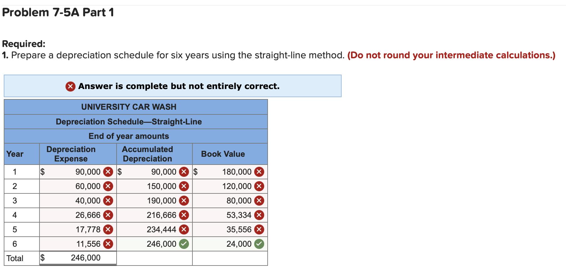Select the Problem 7-5A Part 1 heading
This screenshot has height=279, width=566.
click(57, 12)
